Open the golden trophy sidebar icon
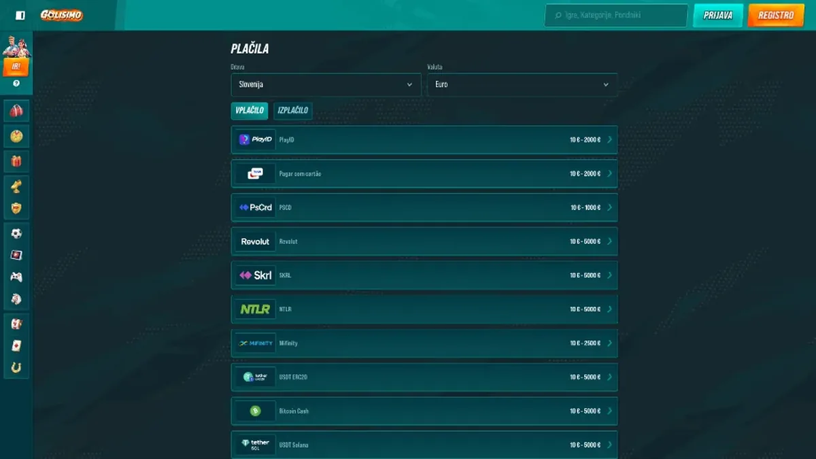 coord(16,186)
